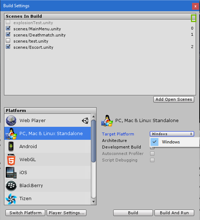
Task: Select the iOS devices icon
Action: [x=11, y=173]
